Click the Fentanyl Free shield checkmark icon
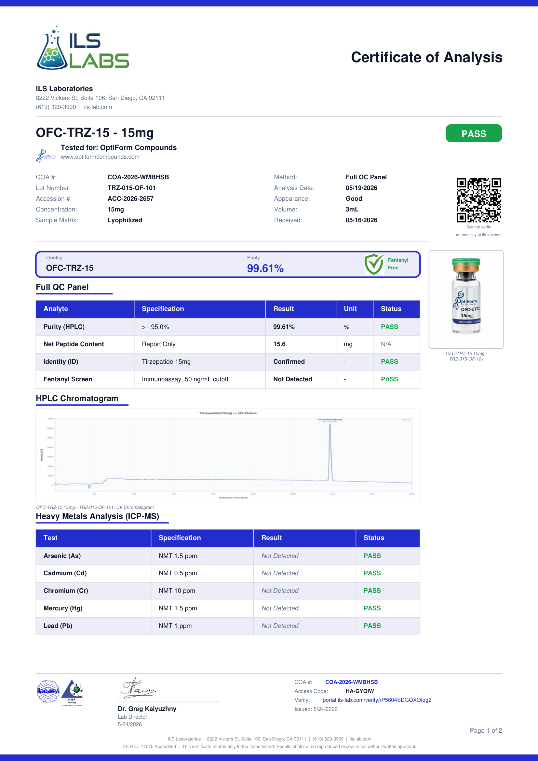The height and width of the screenshot is (761, 538). pyautogui.click(x=374, y=264)
